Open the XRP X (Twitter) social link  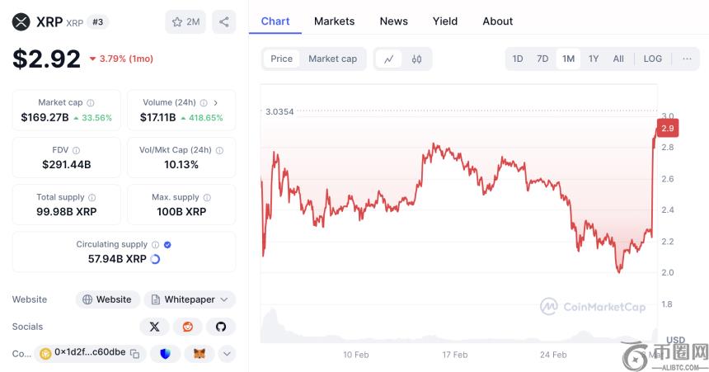154,327
